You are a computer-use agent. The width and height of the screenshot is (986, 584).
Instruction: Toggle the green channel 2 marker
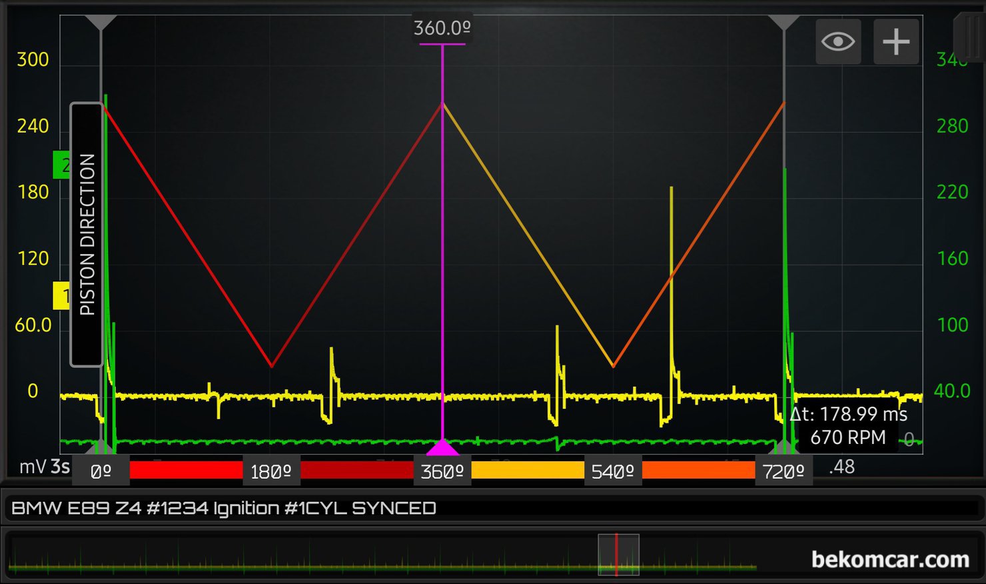coord(62,165)
